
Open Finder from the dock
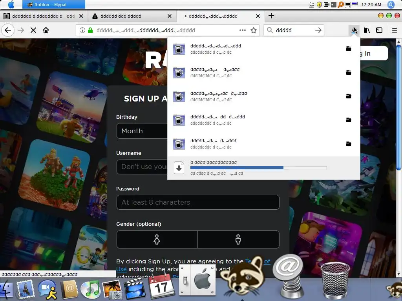point(6,290)
